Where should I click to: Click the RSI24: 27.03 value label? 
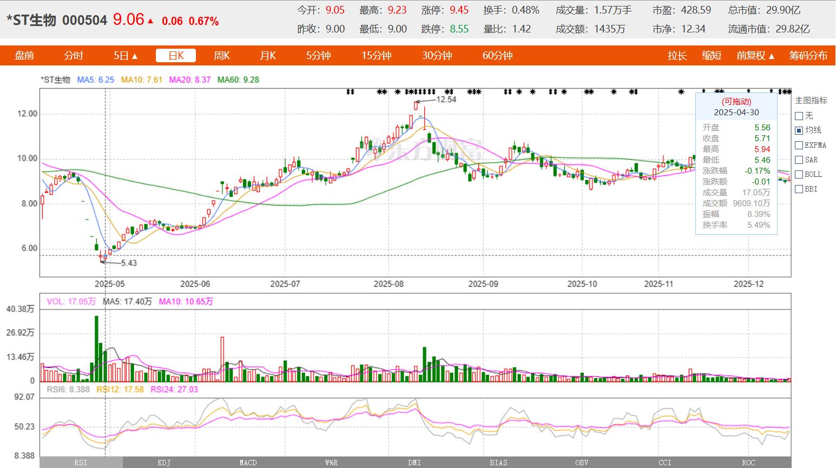click(x=174, y=389)
